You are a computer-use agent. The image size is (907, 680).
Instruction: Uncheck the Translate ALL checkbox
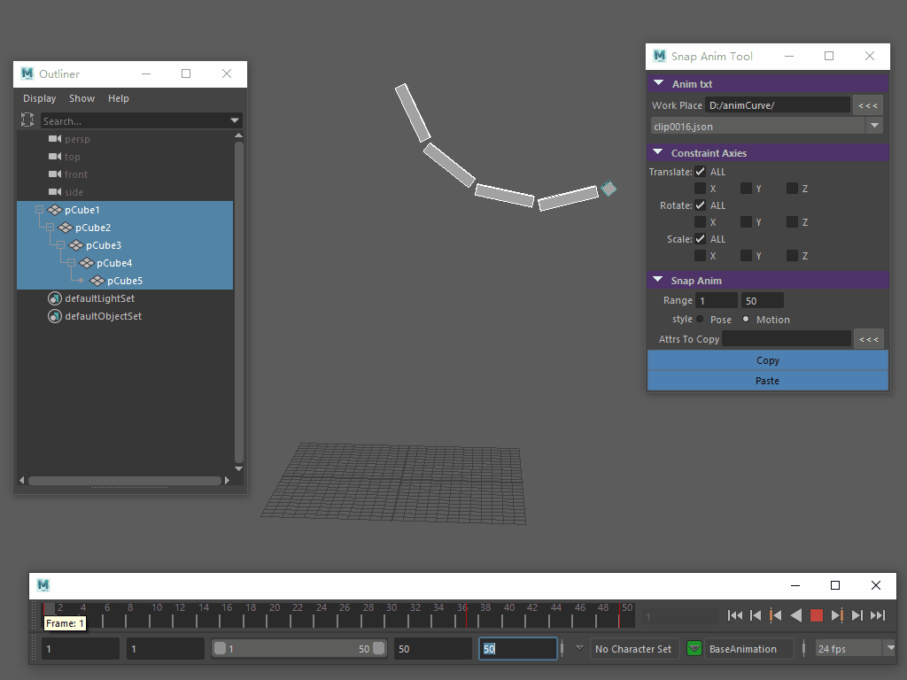click(x=701, y=172)
